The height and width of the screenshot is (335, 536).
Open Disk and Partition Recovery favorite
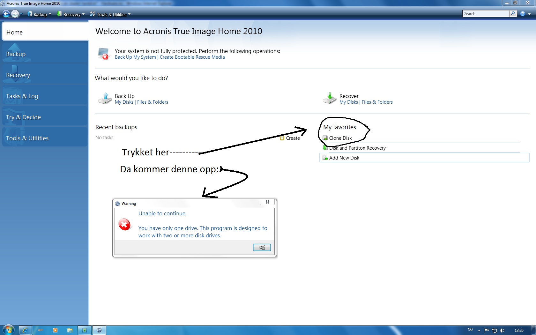(357, 148)
